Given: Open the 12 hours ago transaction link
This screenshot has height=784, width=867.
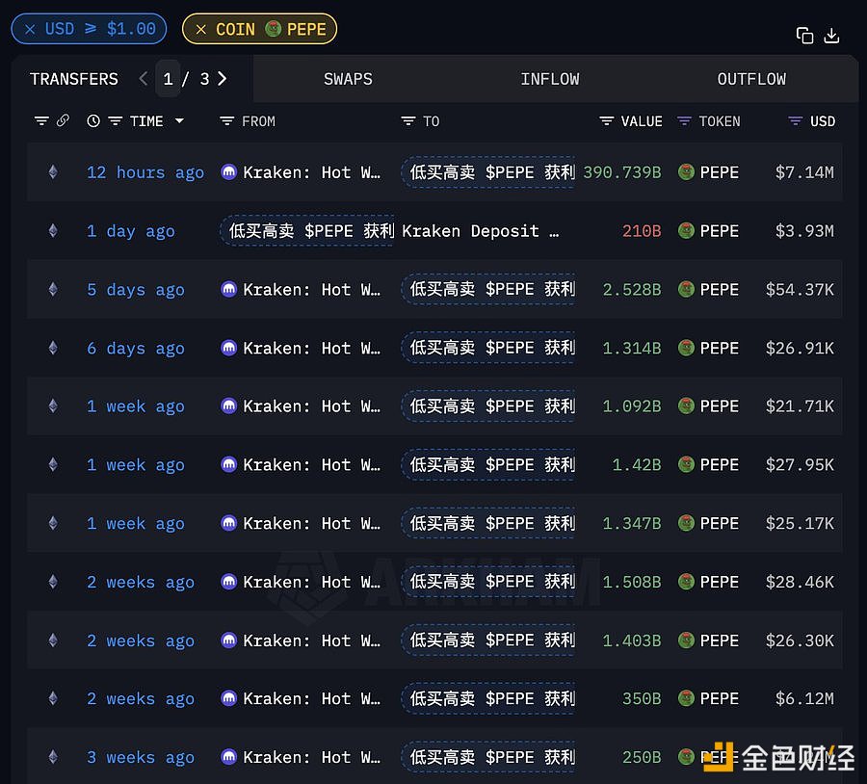Looking at the screenshot, I should point(145,172).
